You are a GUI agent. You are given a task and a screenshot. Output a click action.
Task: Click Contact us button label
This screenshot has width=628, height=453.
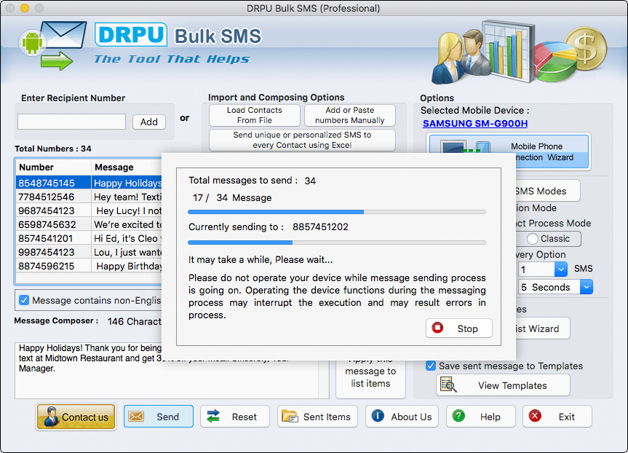click(x=85, y=417)
